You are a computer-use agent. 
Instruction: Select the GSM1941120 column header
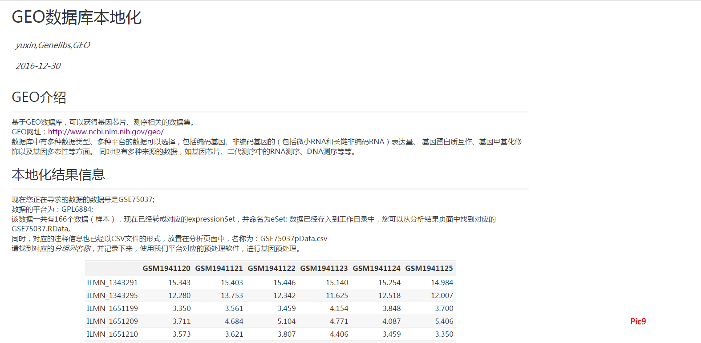pos(166,268)
